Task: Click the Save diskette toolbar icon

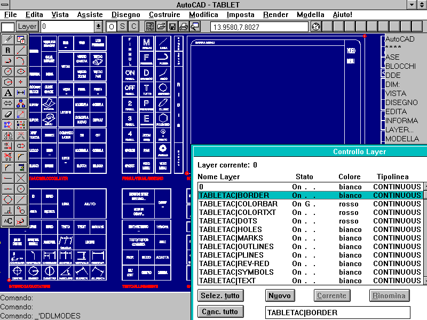Action: coord(172,27)
